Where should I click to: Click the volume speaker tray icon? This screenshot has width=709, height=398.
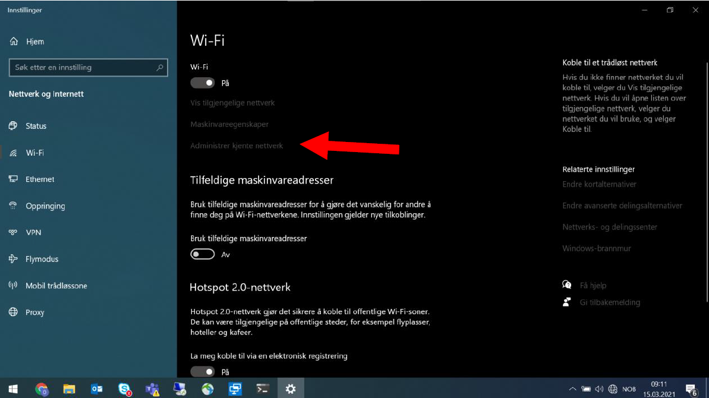pyautogui.click(x=599, y=389)
